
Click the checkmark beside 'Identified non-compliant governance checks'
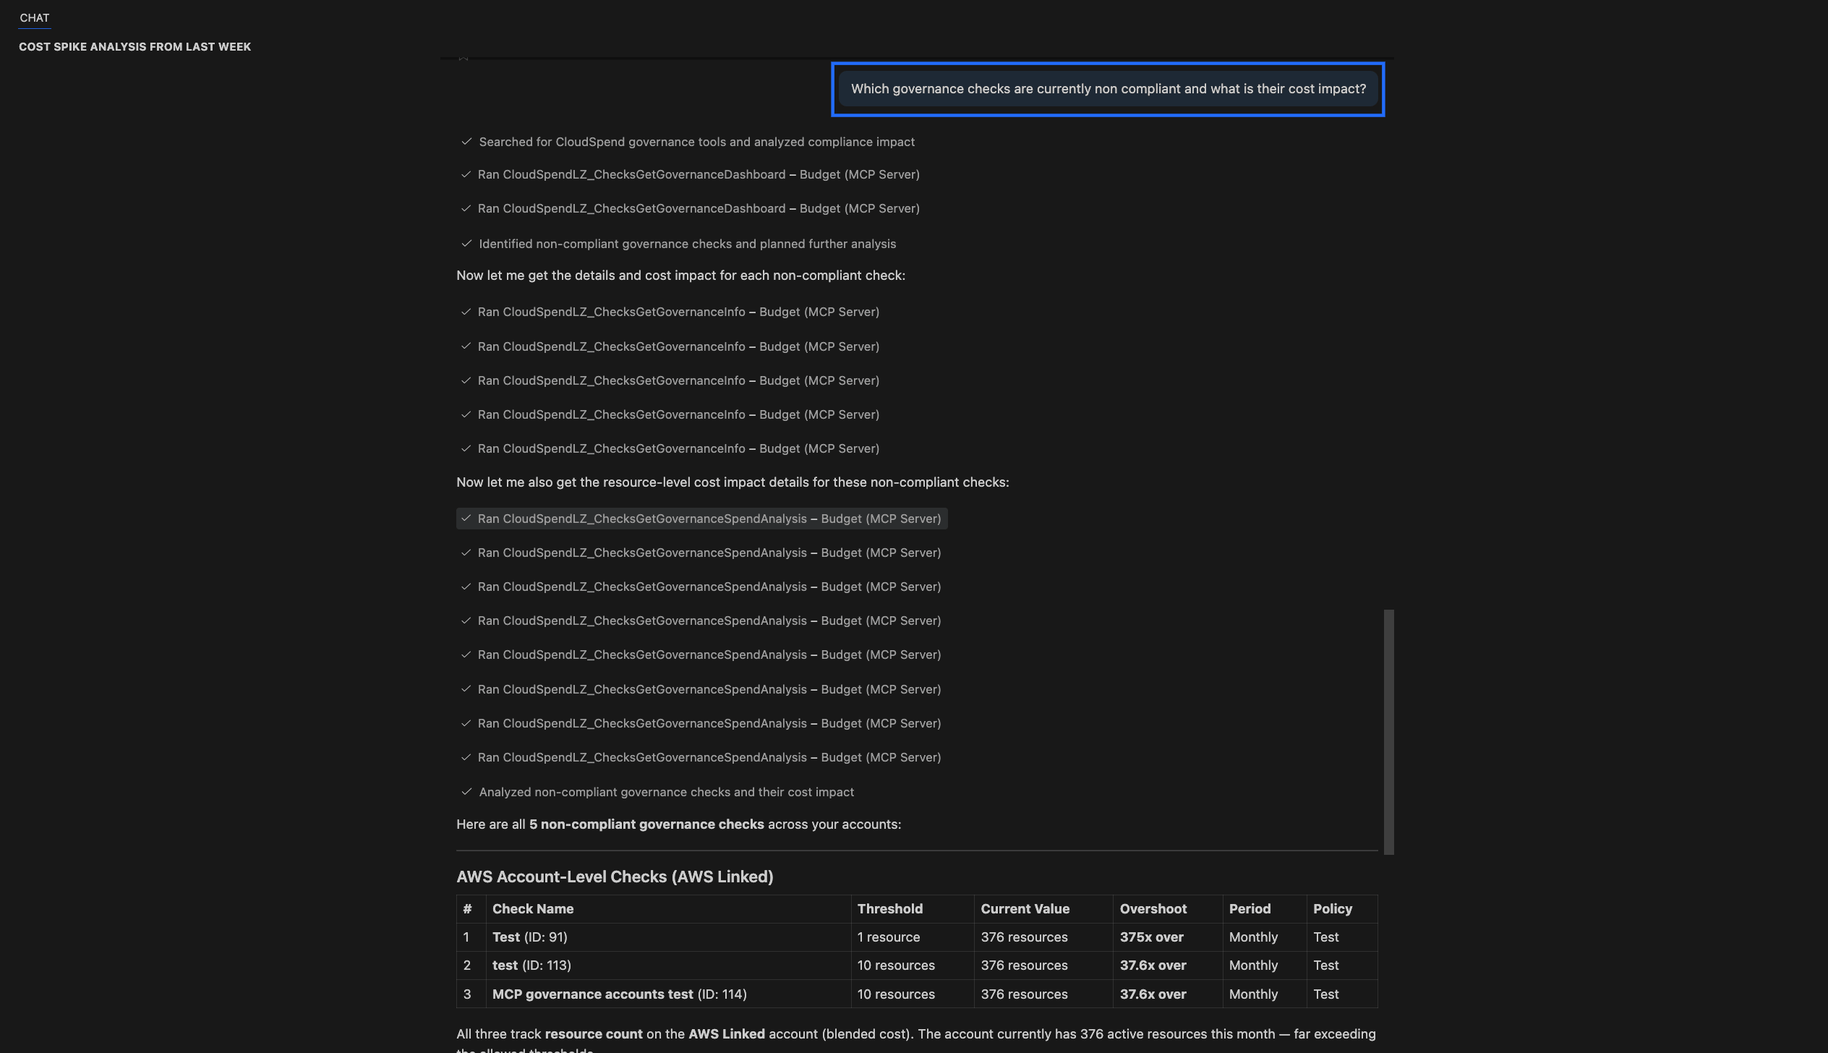click(466, 244)
